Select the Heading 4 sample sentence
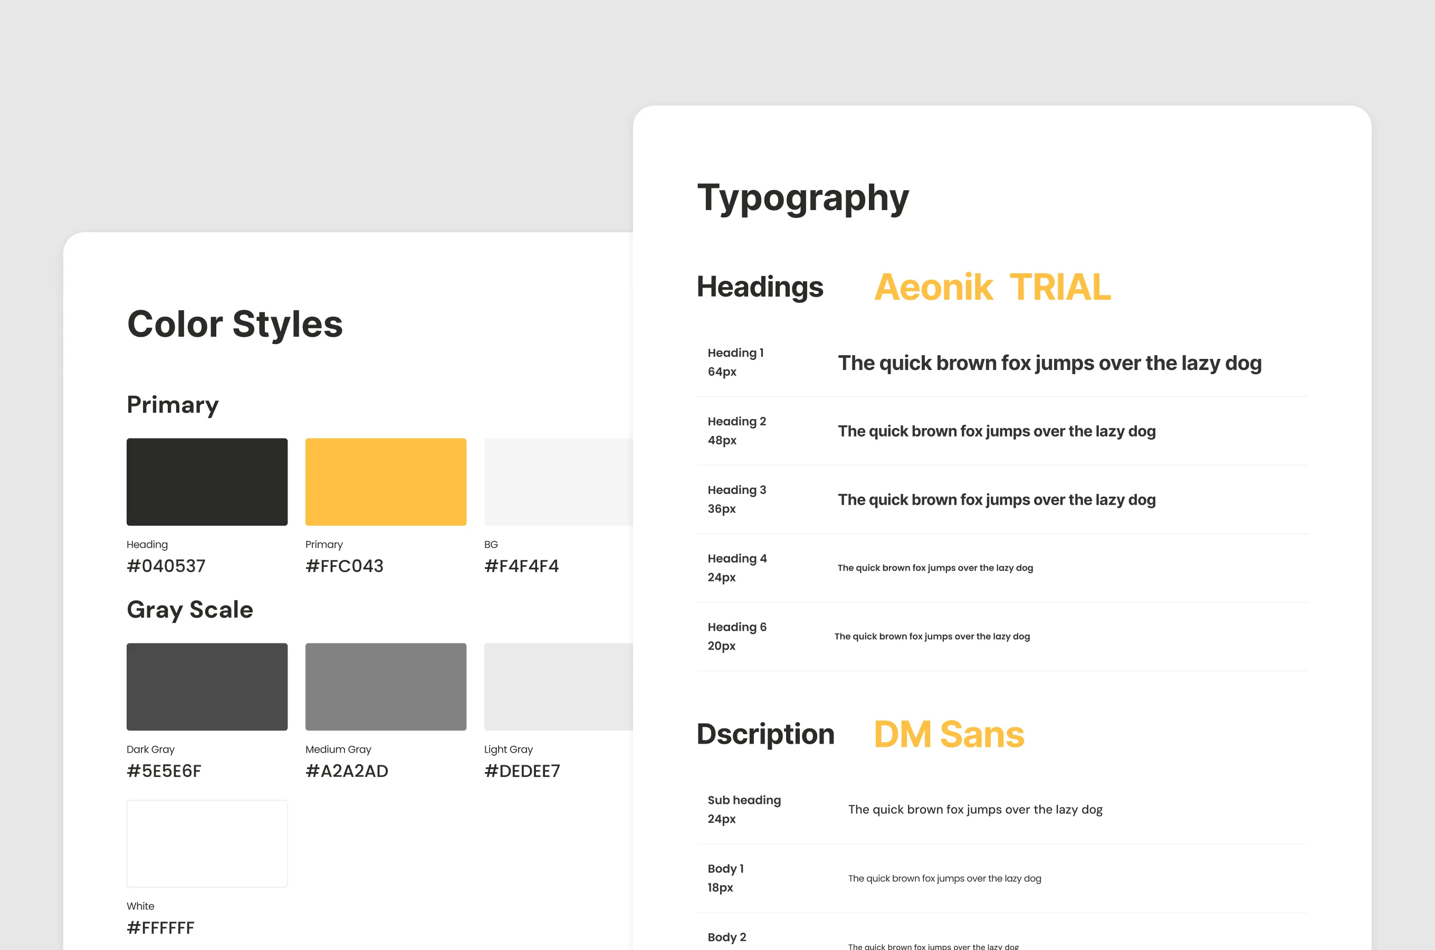Screen dimensions: 1435x950 click(935, 568)
